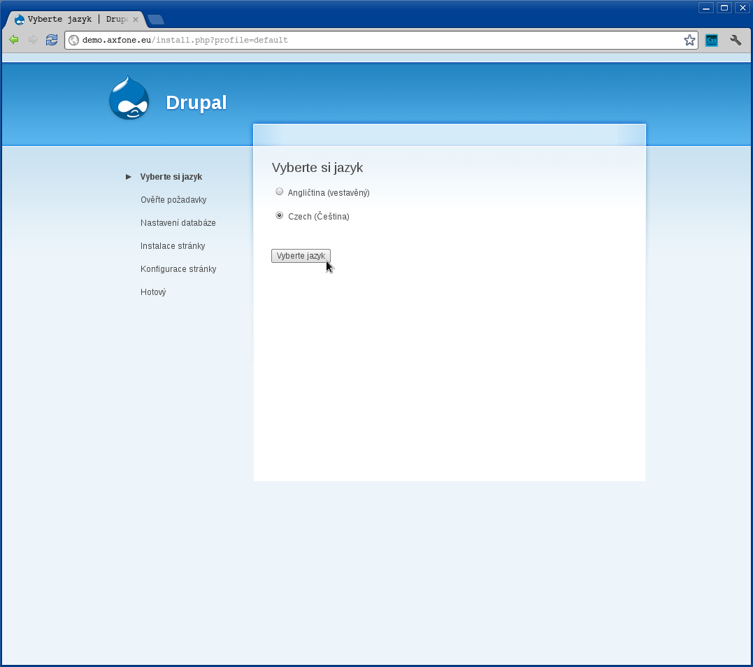Screen dimensions: 753x667
Task: Click the Drupal droplet logo
Action: click(129, 99)
